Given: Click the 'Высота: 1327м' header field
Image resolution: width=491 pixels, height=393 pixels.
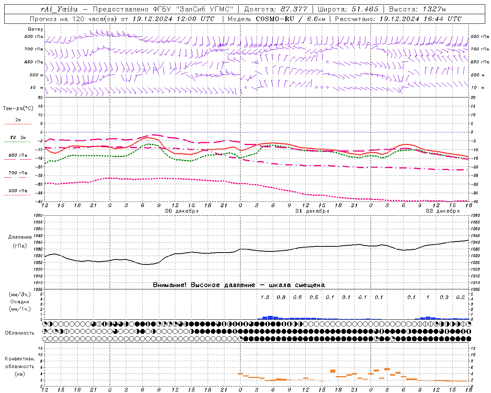Looking at the screenshot, I should pyautogui.click(x=417, y=9).
